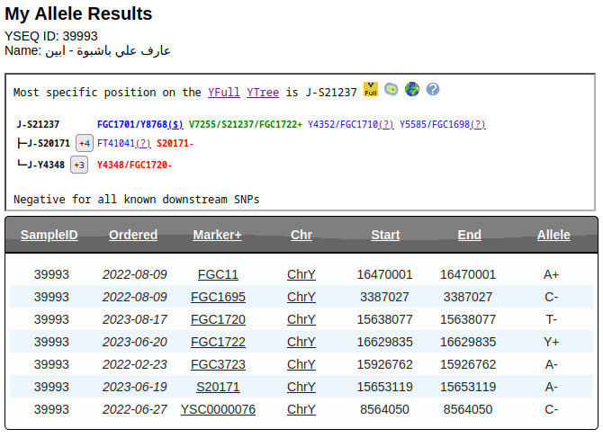This screenshot has height=438, width=603.
Task: Click end position 15638077
Action: (x=468, y=319)
